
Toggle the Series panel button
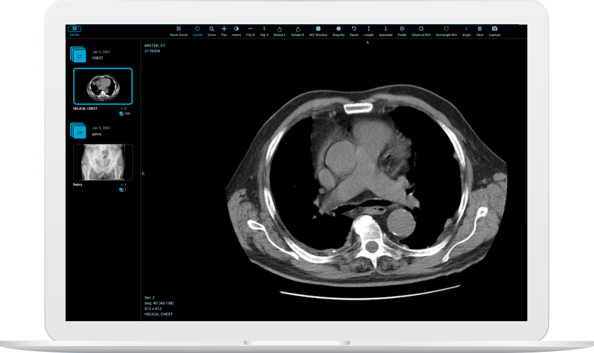tap(75, 29)
